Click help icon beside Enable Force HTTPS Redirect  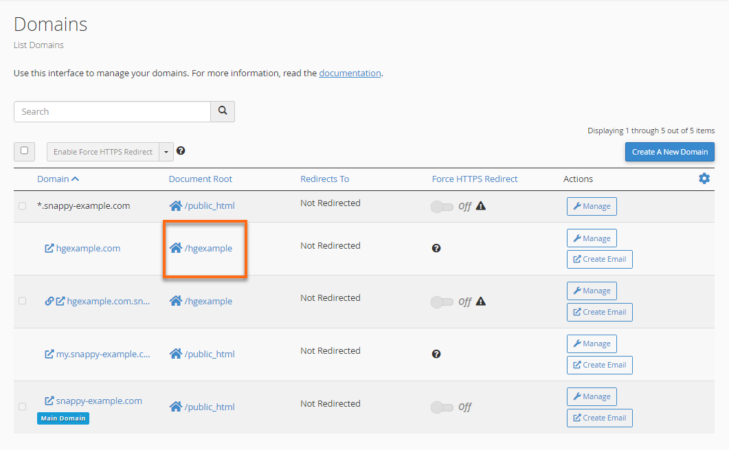tap(181, 151)
